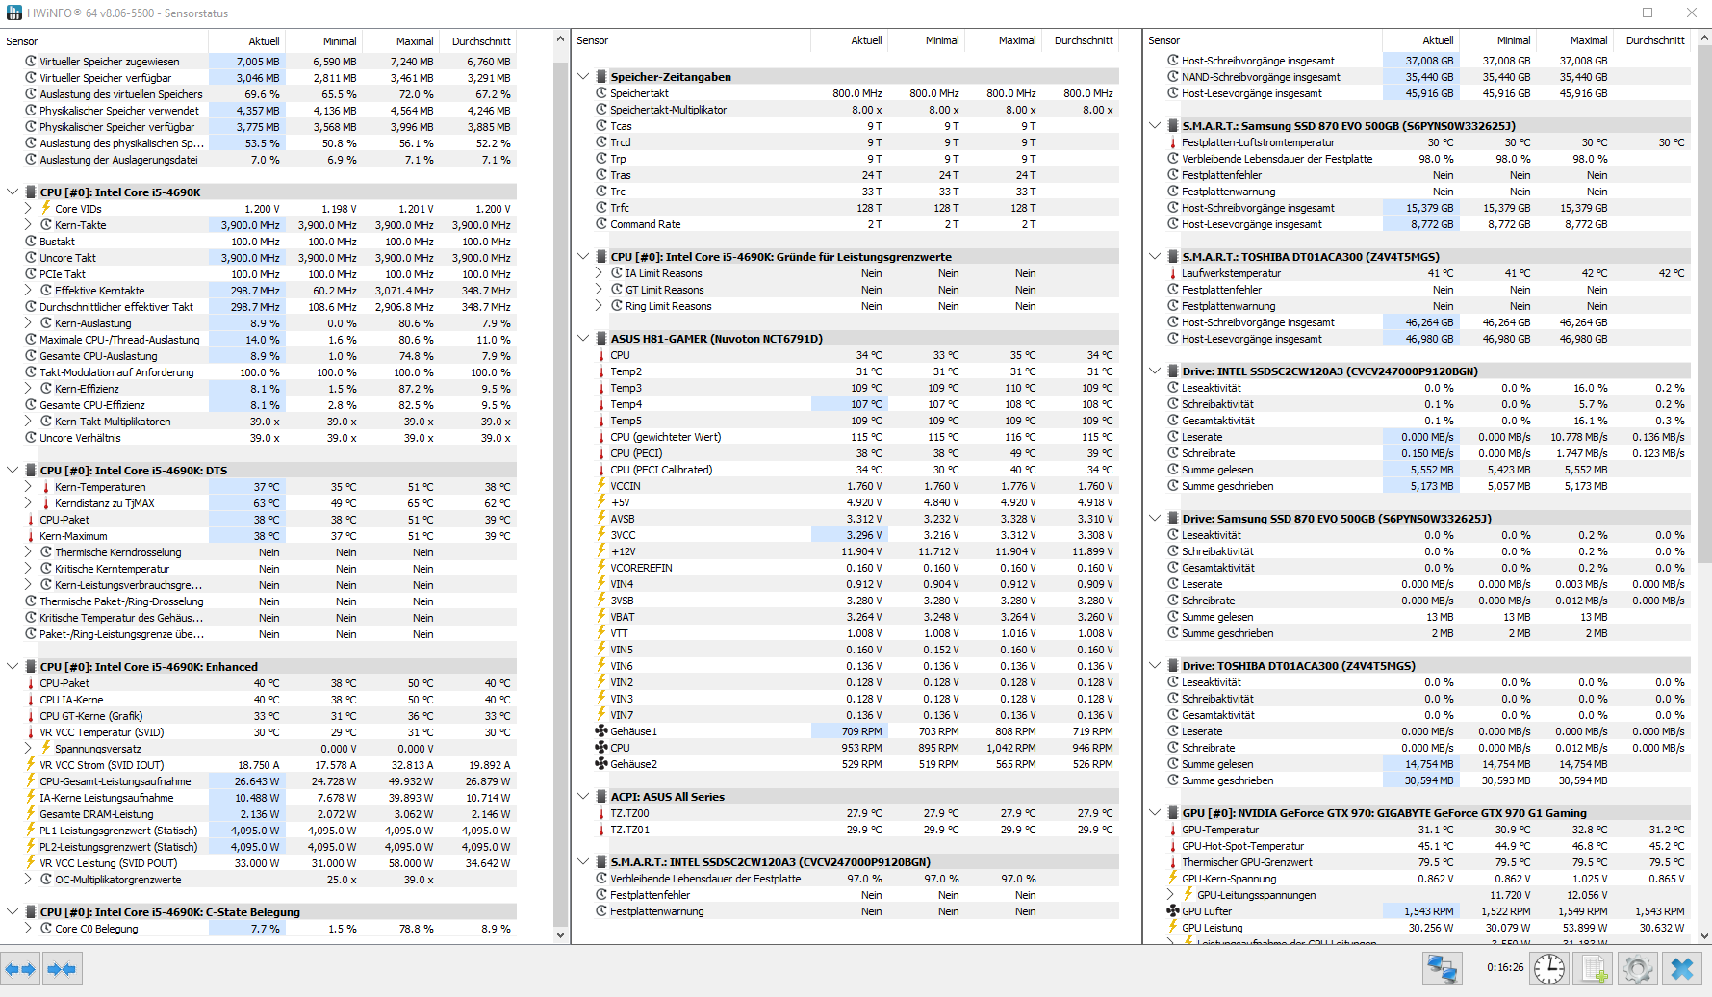Open sensor settings gear icon
The width and height of the screenshot is (1712, 997).
tap(1638, 968)
